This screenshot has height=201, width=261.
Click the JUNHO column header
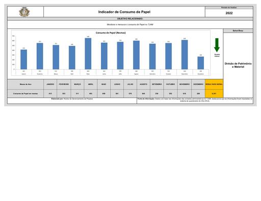coord(117,84)
